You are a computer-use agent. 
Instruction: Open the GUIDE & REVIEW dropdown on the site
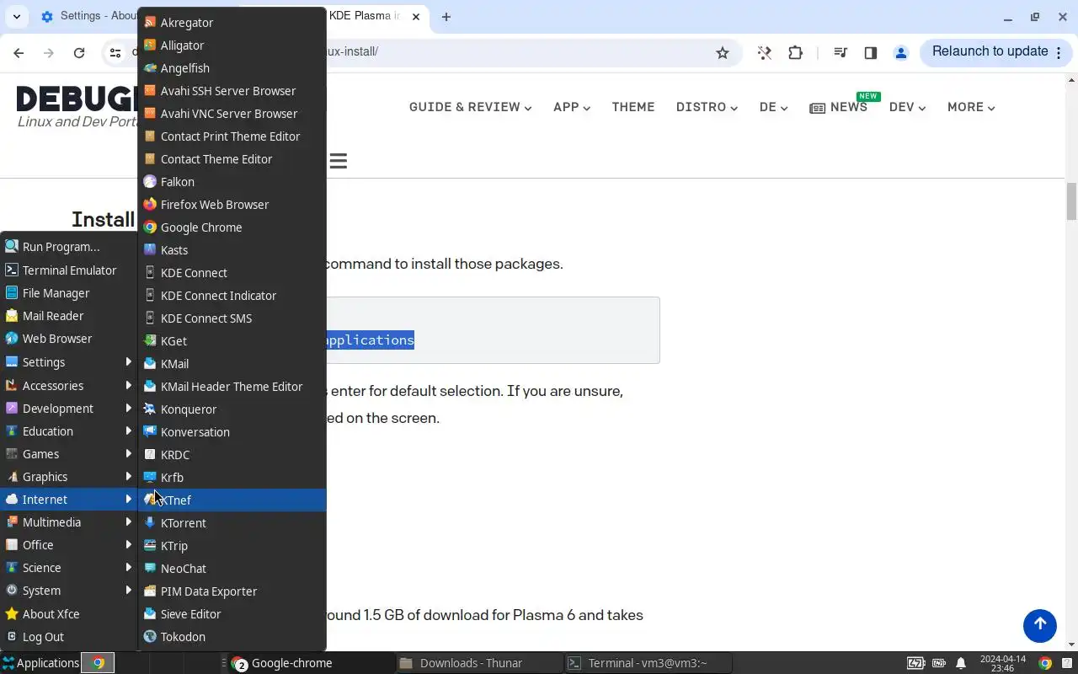(470, 107)
